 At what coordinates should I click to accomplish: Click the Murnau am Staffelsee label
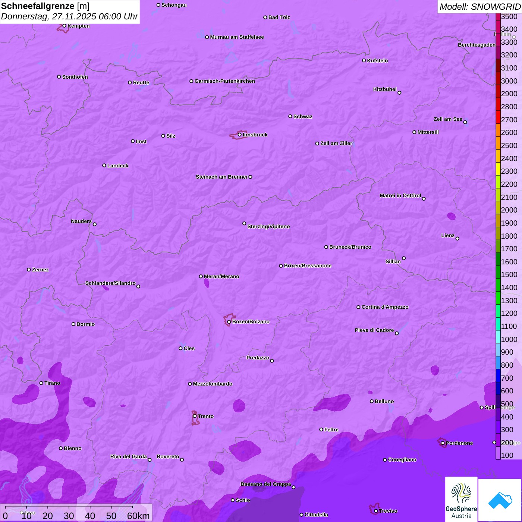click(237, 37)
